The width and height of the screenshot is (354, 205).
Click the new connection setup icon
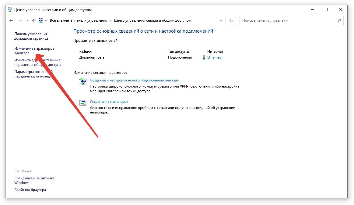click(x=83, y=81)
